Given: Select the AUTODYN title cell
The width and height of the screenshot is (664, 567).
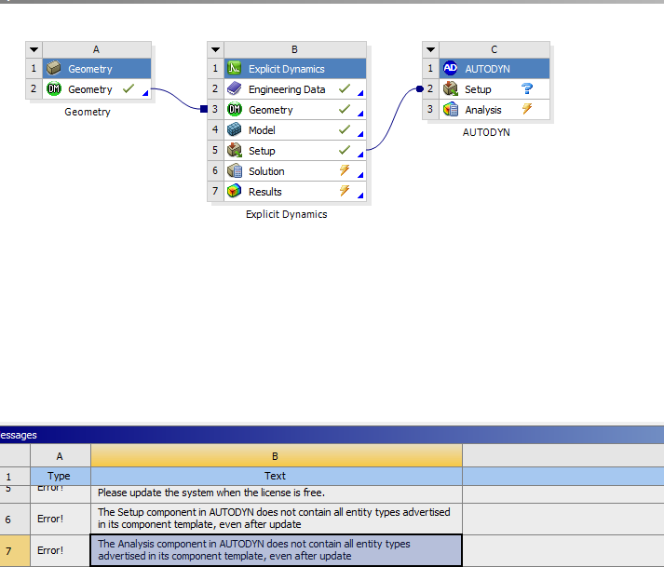Looking at the screenshot, I should (x=495, y=69).
